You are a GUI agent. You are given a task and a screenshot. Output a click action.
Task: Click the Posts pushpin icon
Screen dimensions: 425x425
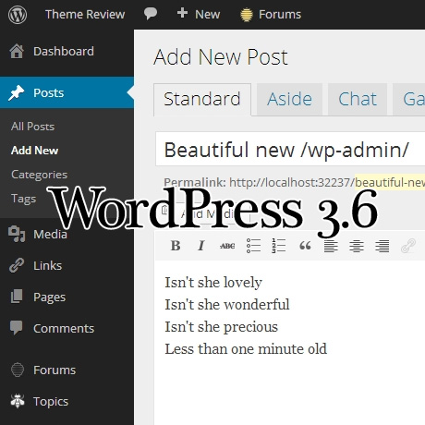tap(17, 92)
